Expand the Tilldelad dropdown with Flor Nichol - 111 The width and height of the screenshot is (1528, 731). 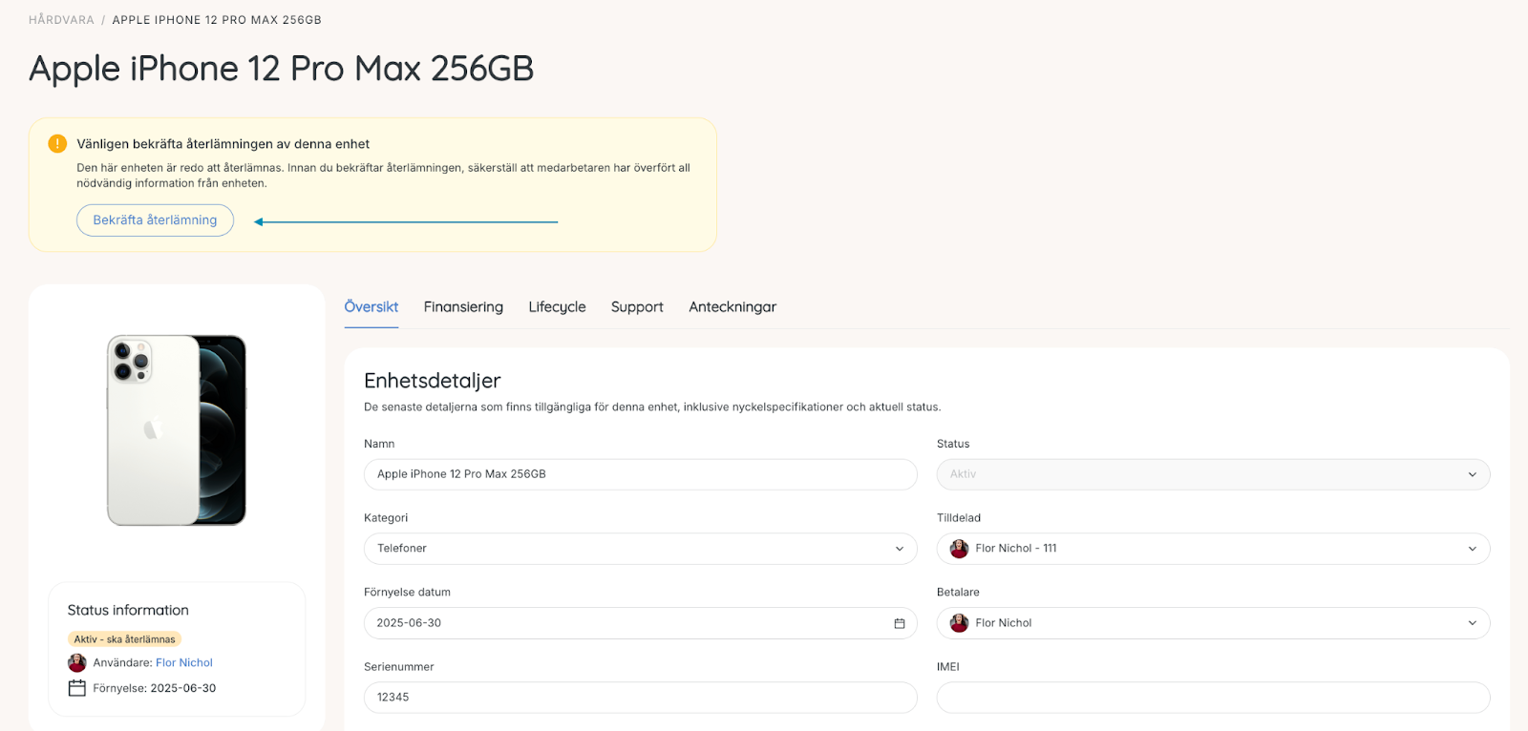point(1213,549)
